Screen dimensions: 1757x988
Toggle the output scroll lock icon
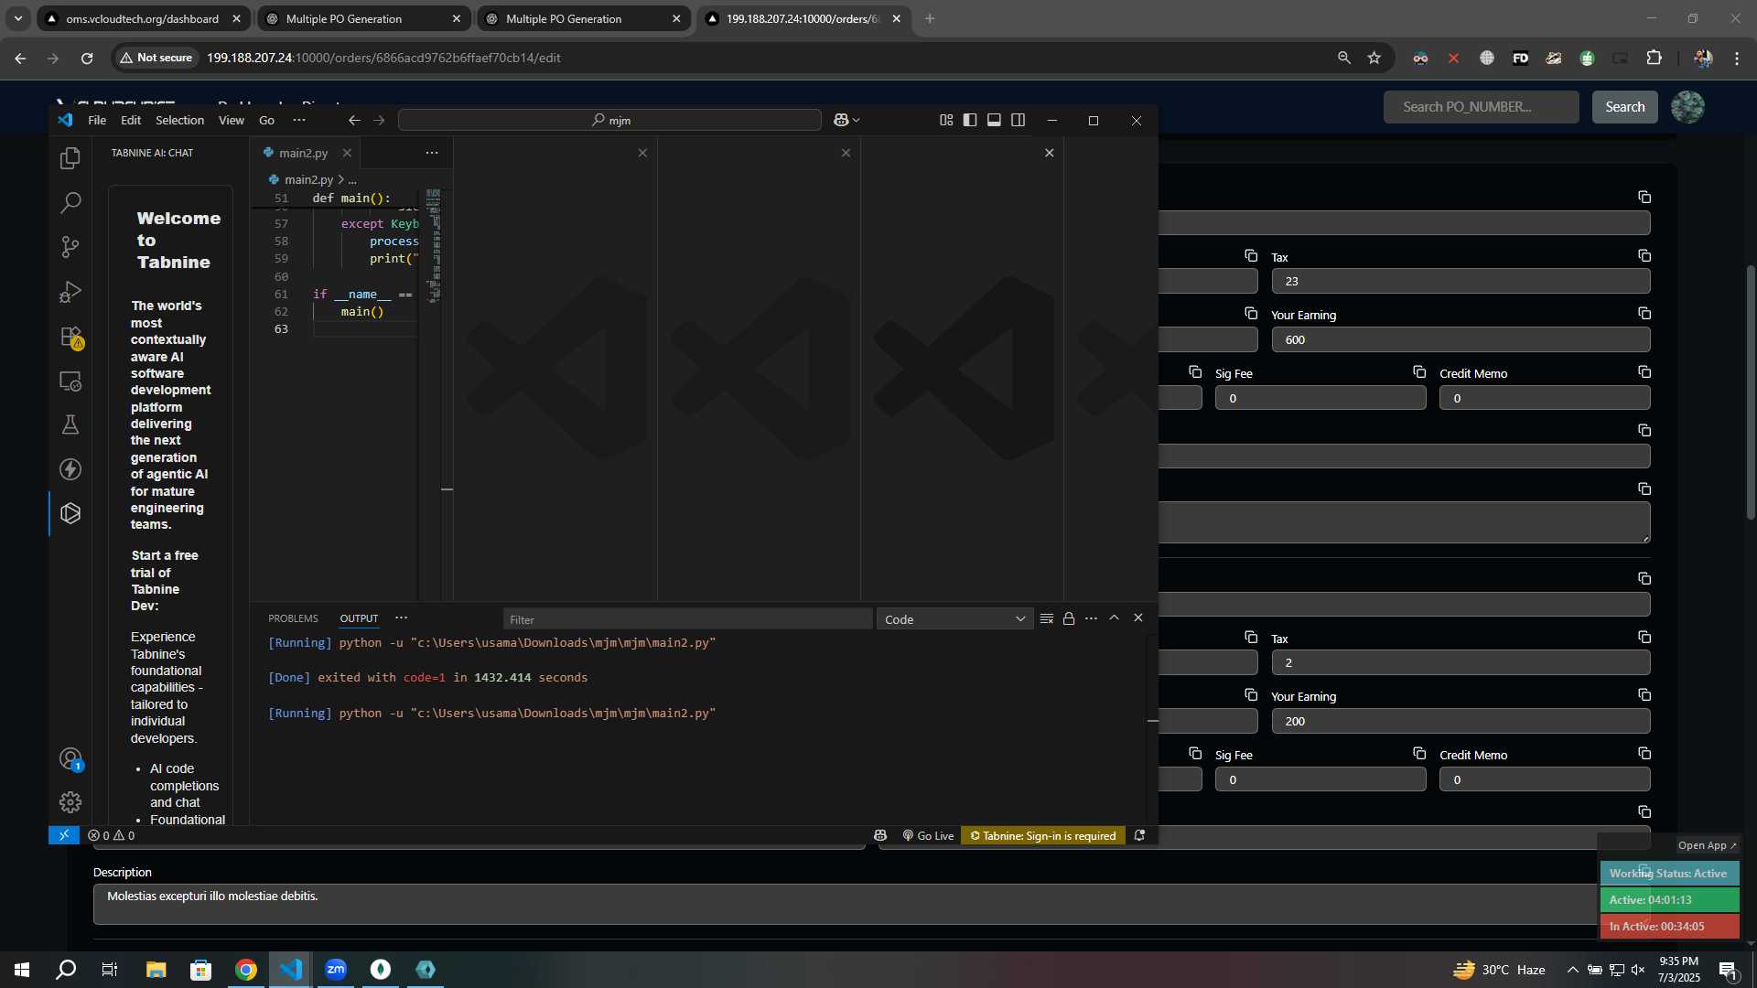click(x=1069, y=618)
